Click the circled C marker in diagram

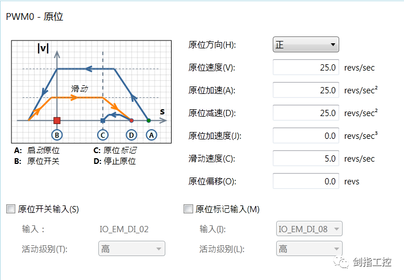[102, 135]
